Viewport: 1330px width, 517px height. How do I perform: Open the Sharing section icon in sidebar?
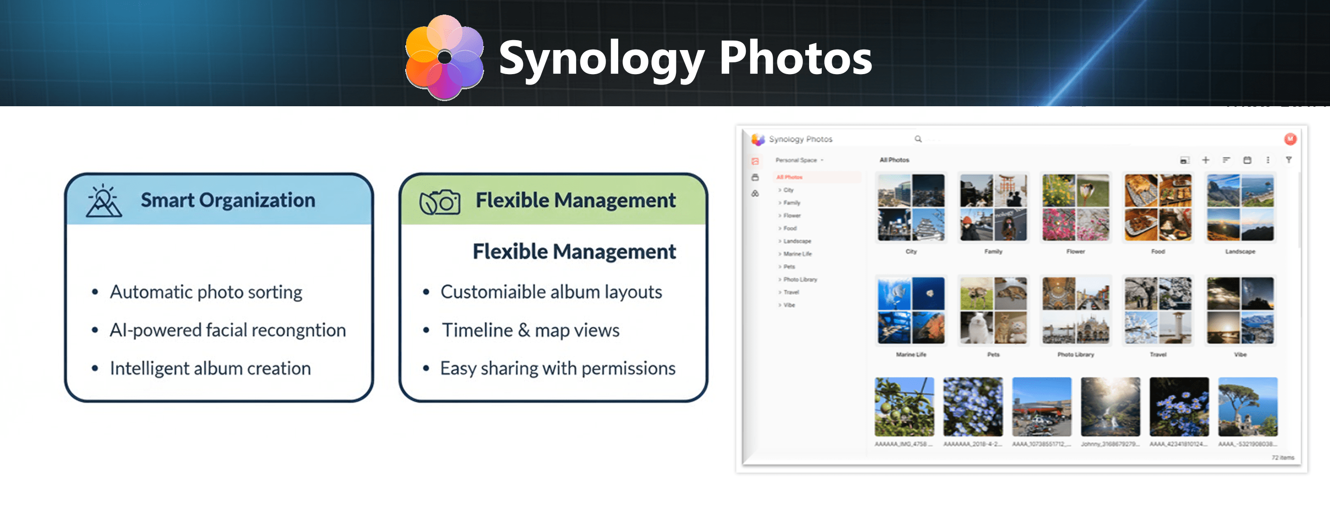(x=755, y=194)
